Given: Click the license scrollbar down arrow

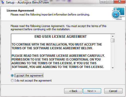Looking at the screenshot, I should click(x=113, y=68).
